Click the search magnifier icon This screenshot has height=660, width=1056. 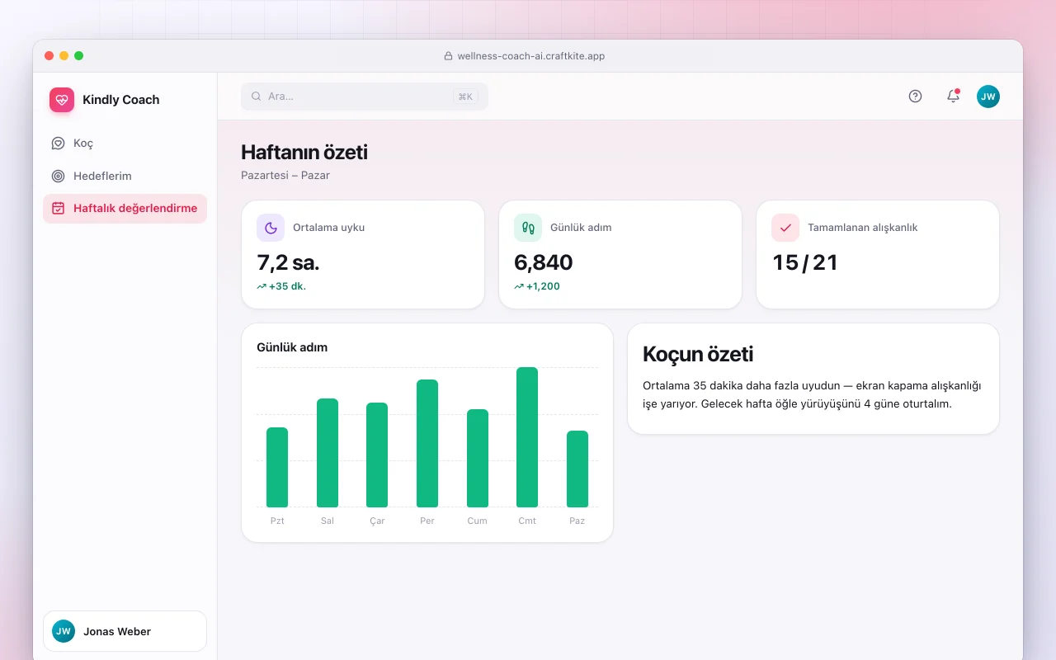point(257,97)
